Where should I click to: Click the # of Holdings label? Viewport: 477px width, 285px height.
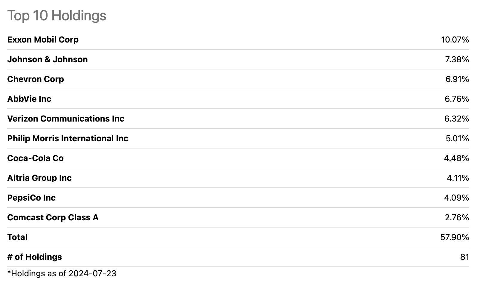[x=34, y=257]
